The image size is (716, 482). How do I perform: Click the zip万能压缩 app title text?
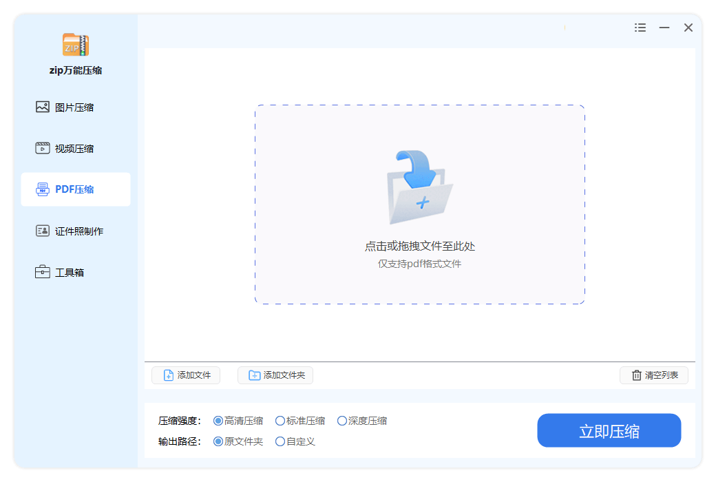(x=75, y=70)
